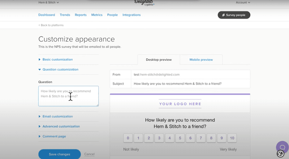
Task: Switch to Desktop preview tab
Action: tap(159, 60)
